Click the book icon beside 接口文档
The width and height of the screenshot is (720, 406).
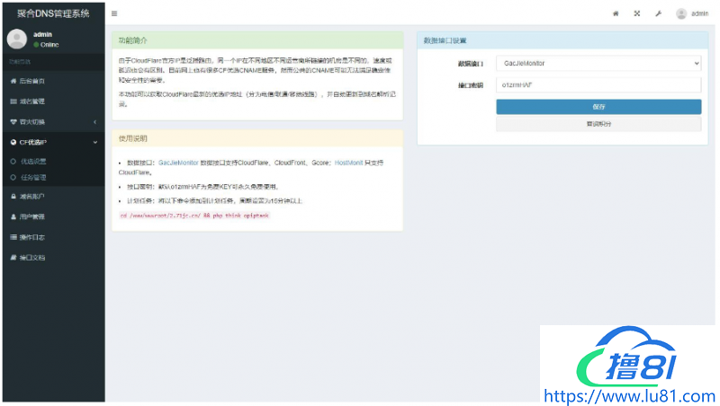(13, 258)
